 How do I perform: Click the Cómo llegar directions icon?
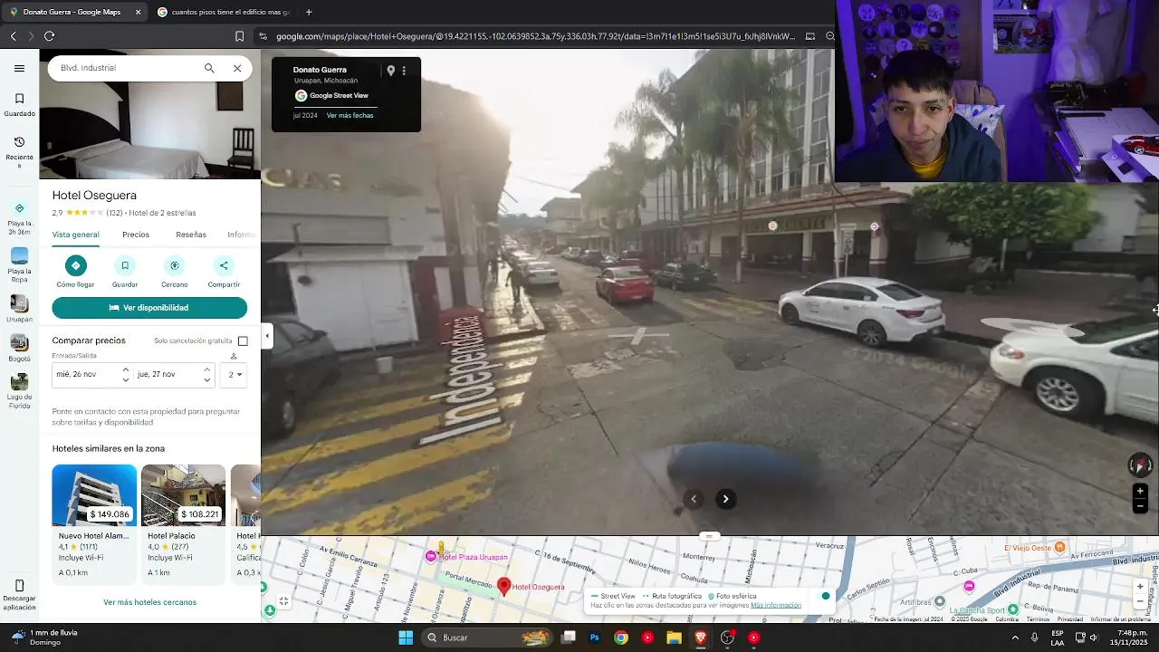(x=75, y=265)
